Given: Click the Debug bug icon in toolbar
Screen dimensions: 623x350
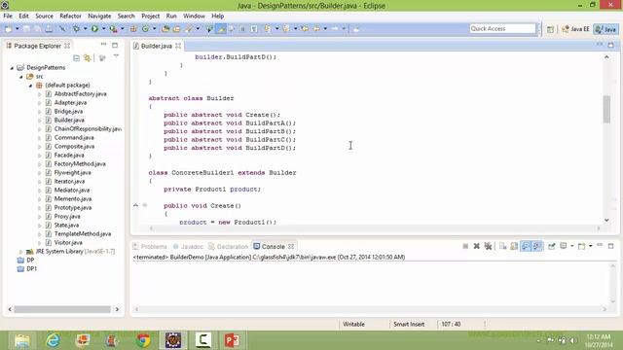Looking at the screenshot, I should tap(76, 28).
